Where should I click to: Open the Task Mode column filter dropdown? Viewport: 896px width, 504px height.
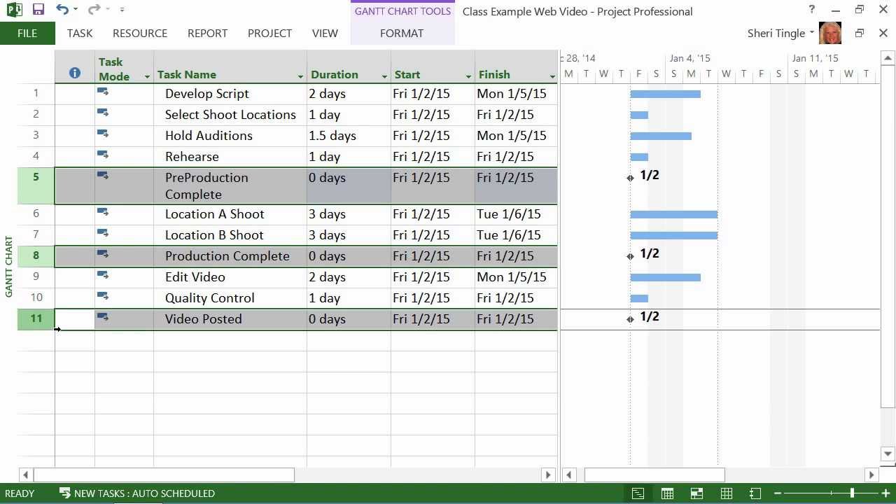[x=147, y=76]
